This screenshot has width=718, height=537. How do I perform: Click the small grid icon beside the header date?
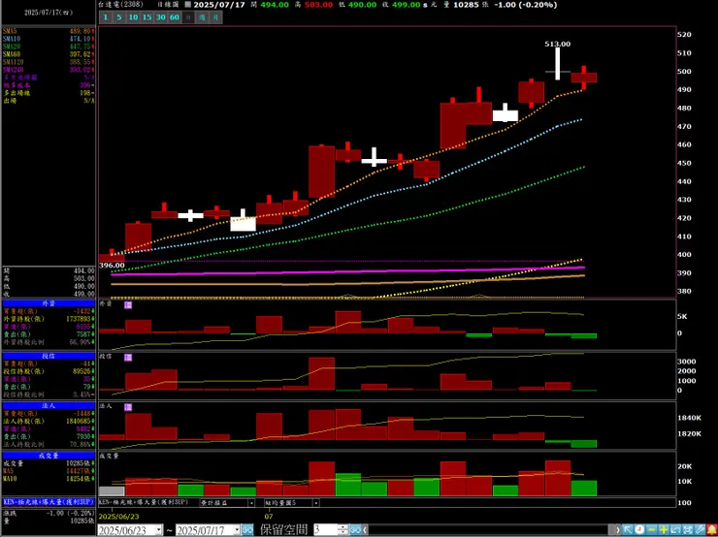[187, 5]
